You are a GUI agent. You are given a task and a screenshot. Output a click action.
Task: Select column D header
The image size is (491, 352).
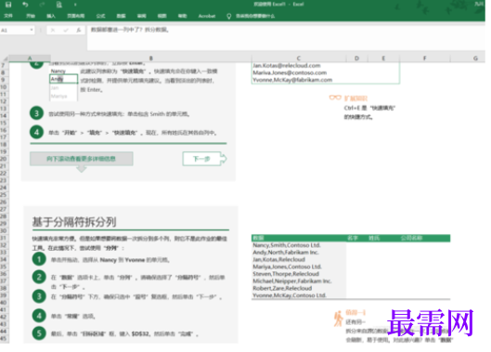pos(357,59)
